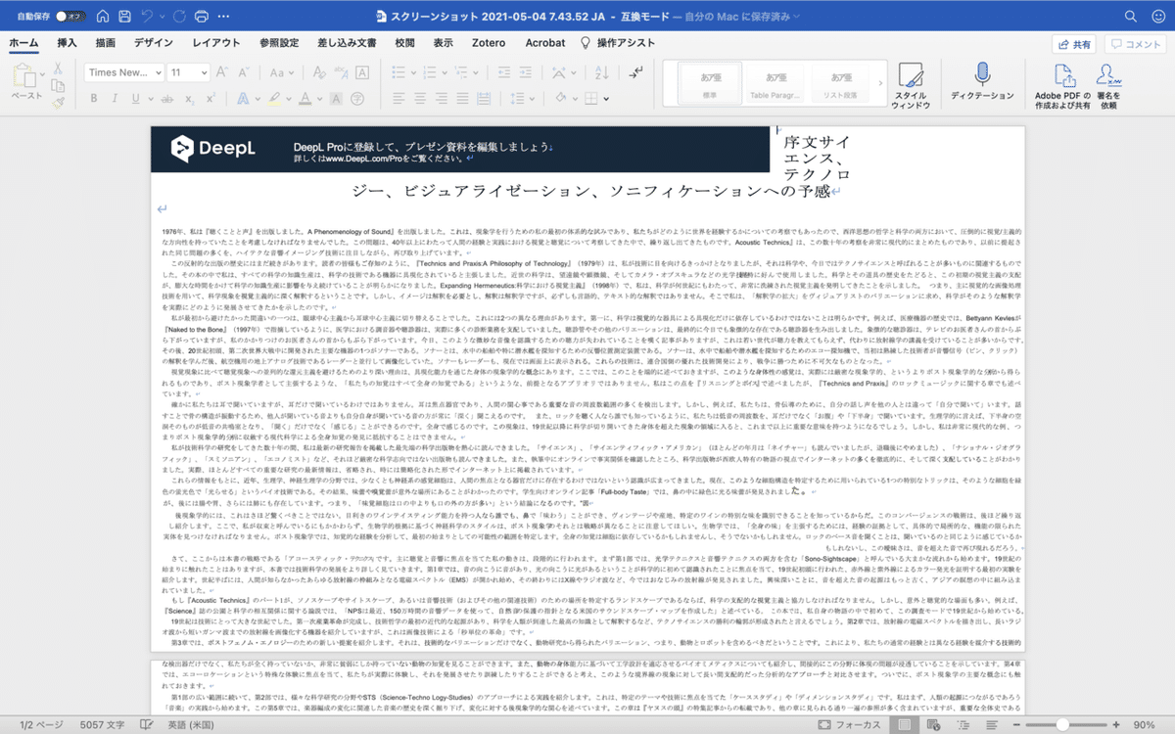1175x734 pixels.
Task: Save the document with the floppy disk icon
Action: pyautogui.click(x=124, y=17)
